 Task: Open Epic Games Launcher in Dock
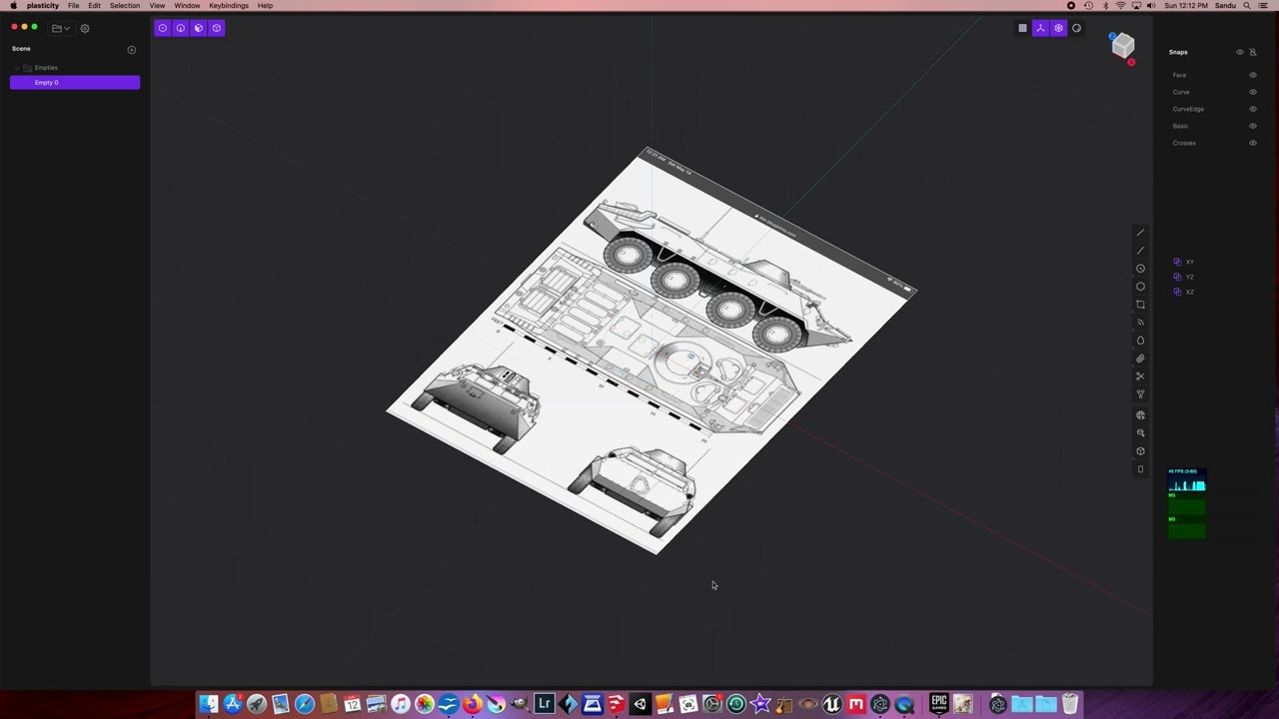point(938,704)
